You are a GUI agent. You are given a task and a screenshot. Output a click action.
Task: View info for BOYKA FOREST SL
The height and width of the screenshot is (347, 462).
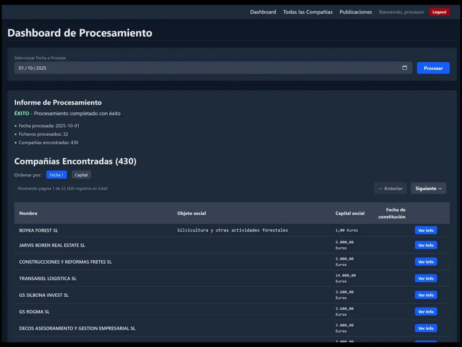coord(426,230)
